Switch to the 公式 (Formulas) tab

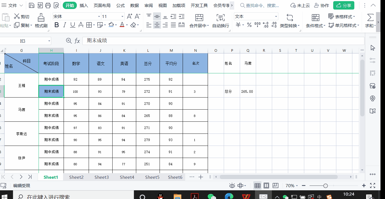pyautogui.click(x=120, y=5)
